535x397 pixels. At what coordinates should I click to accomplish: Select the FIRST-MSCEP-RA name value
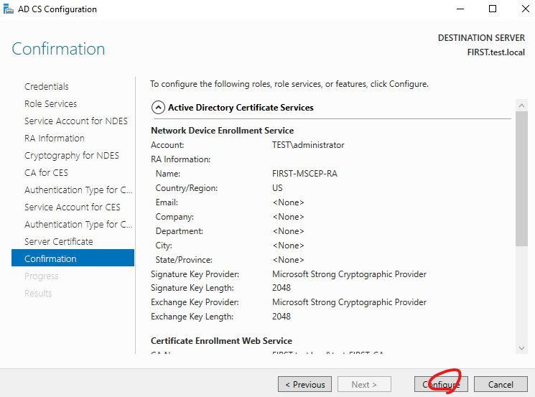[304, 174]
